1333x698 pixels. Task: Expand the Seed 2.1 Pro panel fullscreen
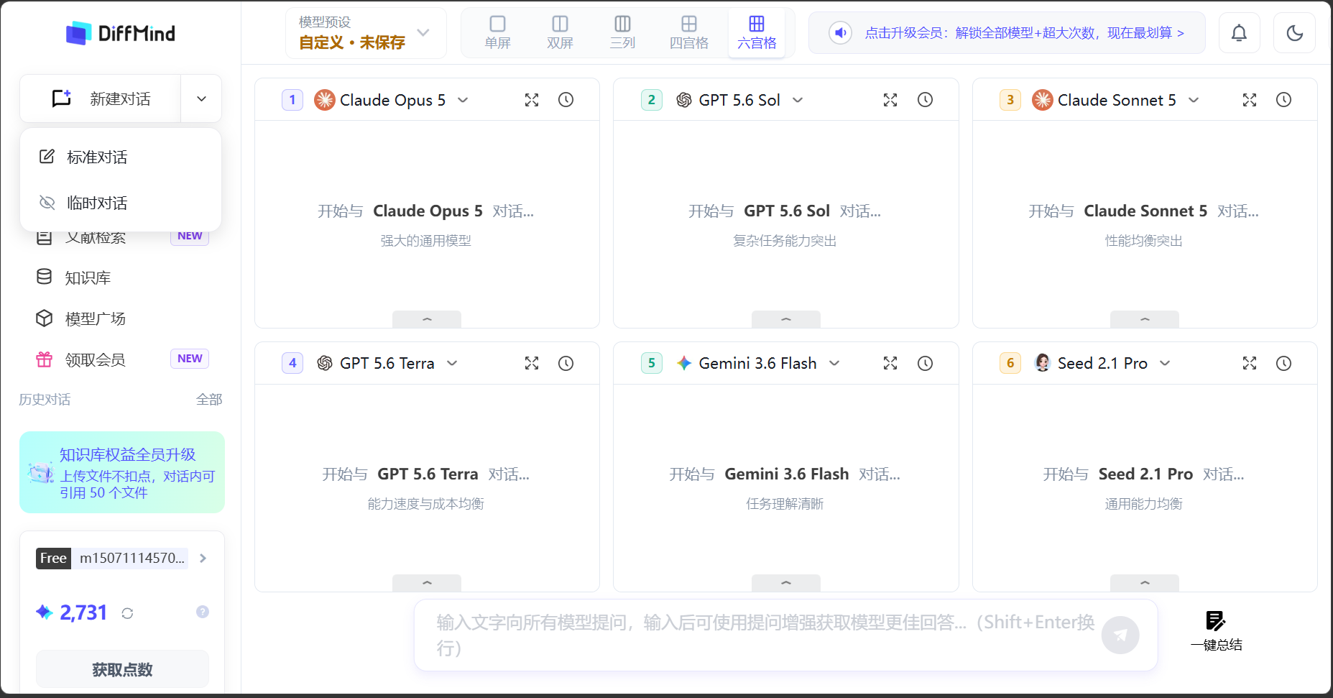coord(1250,363)
